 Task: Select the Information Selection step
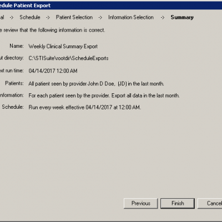[x=131, y=17]
